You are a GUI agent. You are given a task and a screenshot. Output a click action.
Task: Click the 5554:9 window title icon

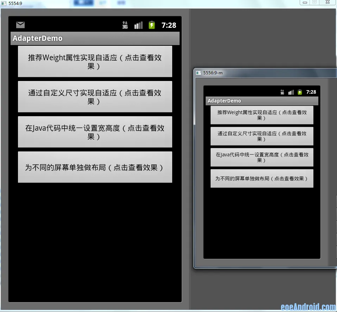tap(4, 3)
